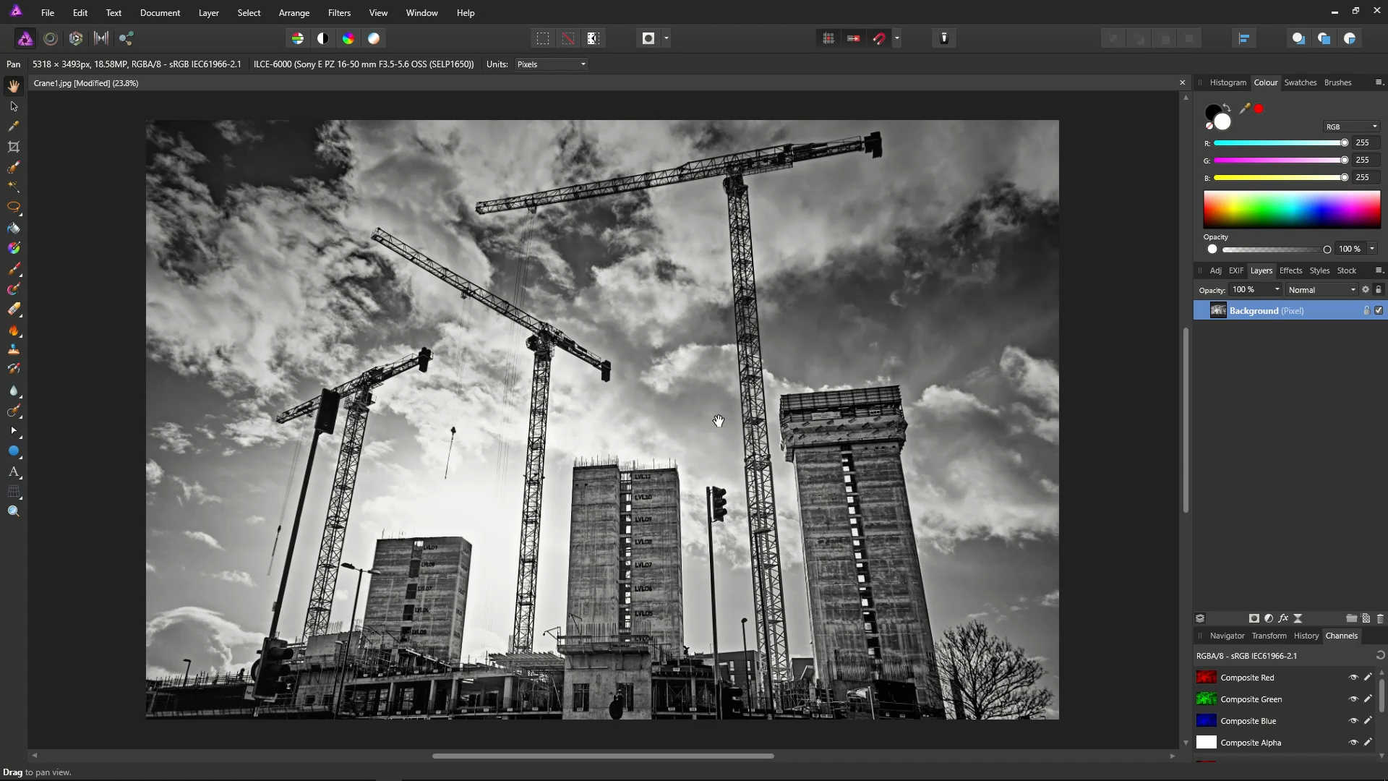Uncheck Background layer visibility checkbox
This screenshot has width=1388, height=781.
[x=1379, y=310]
